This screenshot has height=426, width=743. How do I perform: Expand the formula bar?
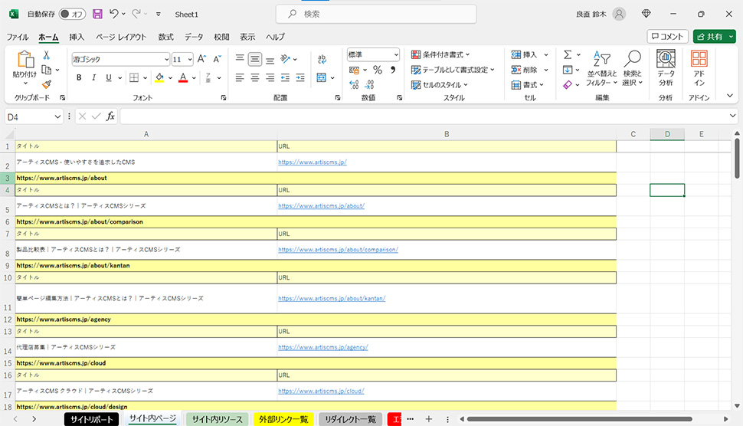[x=732, y=116]
